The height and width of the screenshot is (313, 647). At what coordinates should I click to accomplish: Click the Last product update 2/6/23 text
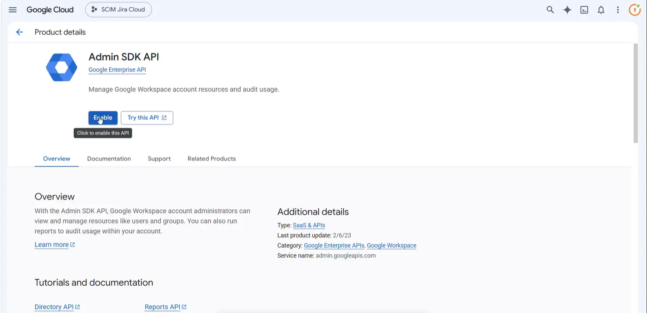click(x=314, y=235)
